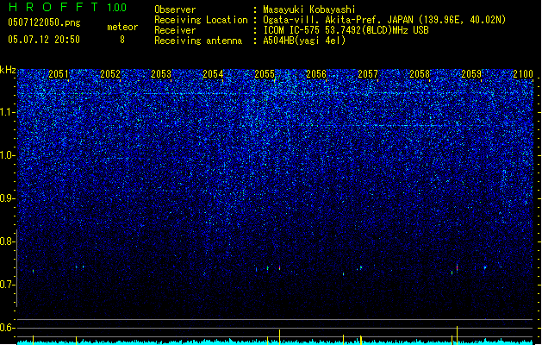Click the kHz axis unit label
Viewport: 542px width, 345px height.
click(8, 70)
